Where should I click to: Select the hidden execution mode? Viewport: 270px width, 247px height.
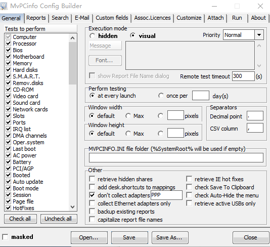93,36
